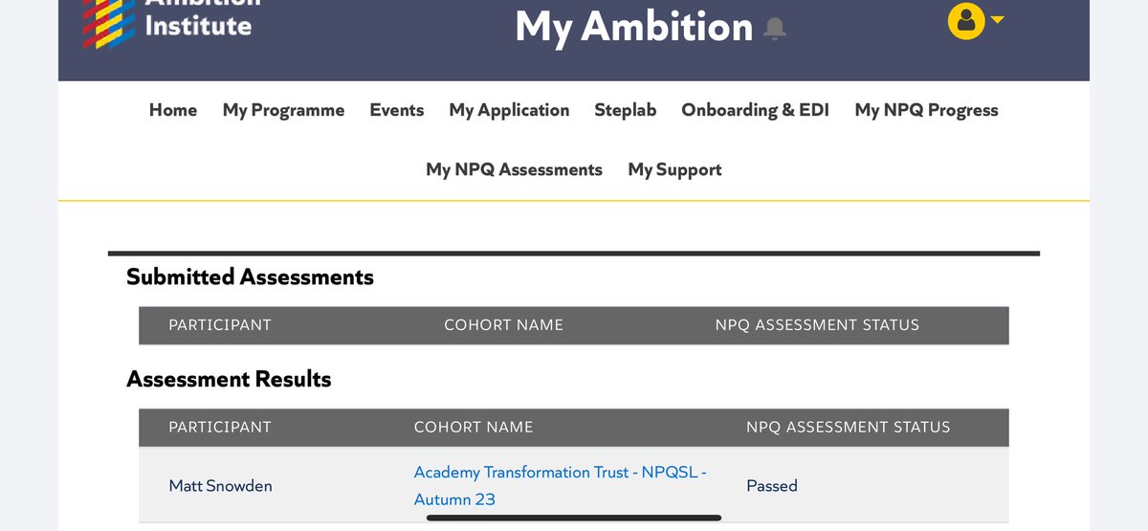The height and width of the screenshot is (531, 1148).
Task: Select My NPQ Assessments tab
Action: (x=514, y=169)
